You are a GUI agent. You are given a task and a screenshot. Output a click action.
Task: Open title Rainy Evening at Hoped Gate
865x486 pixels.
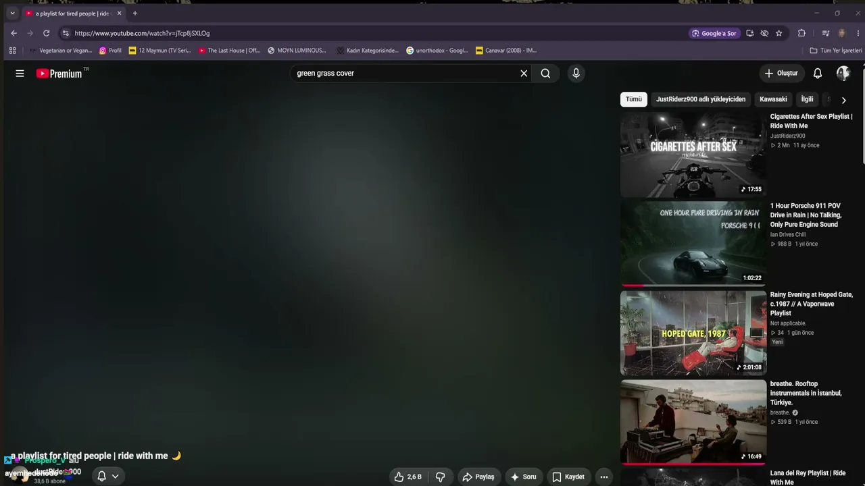pyautogui.click(x=812, y=304)
